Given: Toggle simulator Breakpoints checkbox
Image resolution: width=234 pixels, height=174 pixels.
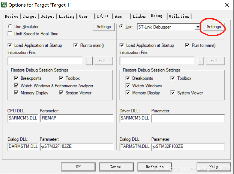Looking at the screenshot, I should [16, 78].
